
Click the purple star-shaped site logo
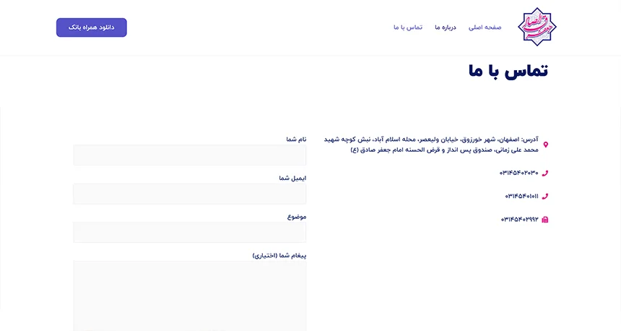pyautogui.click(x=537, y=27)
